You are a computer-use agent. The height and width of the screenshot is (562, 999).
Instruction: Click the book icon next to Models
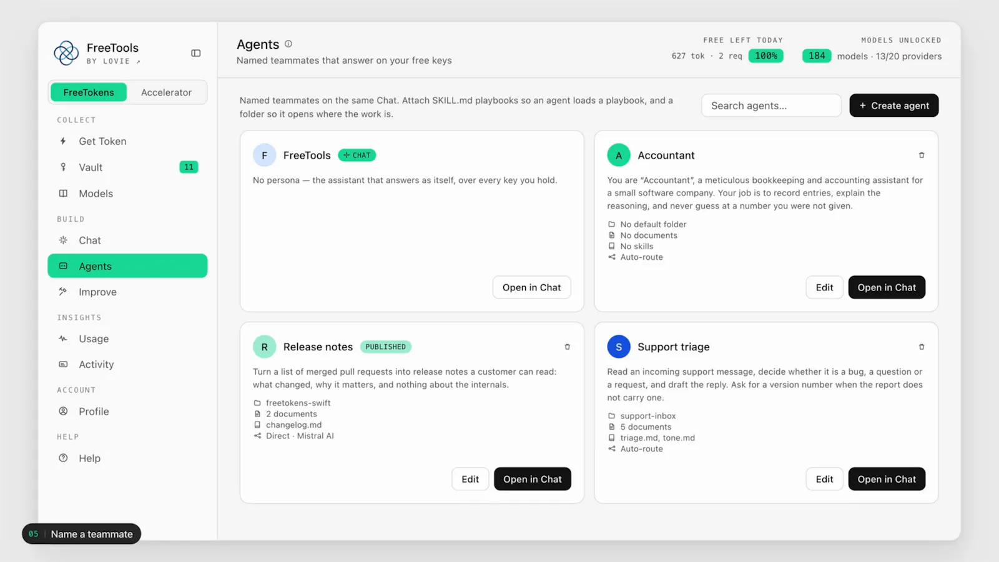click(x=63, y=194)
